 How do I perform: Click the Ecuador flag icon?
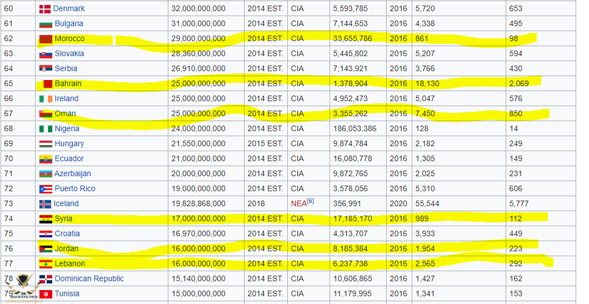(x=46, y=159)
